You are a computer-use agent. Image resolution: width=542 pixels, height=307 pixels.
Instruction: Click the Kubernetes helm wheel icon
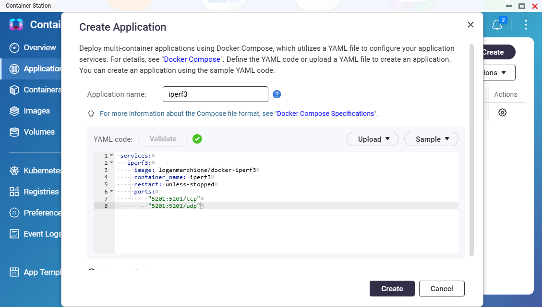tap(14, 171)
